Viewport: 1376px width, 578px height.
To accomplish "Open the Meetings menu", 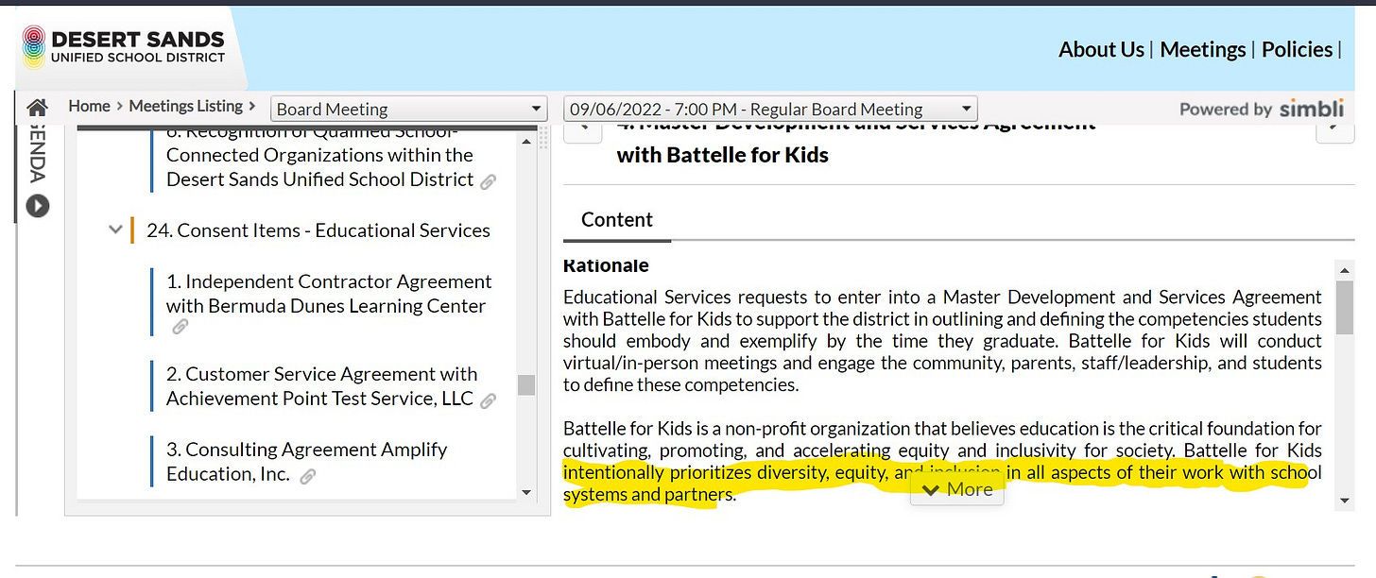I will coord(1203,49).
